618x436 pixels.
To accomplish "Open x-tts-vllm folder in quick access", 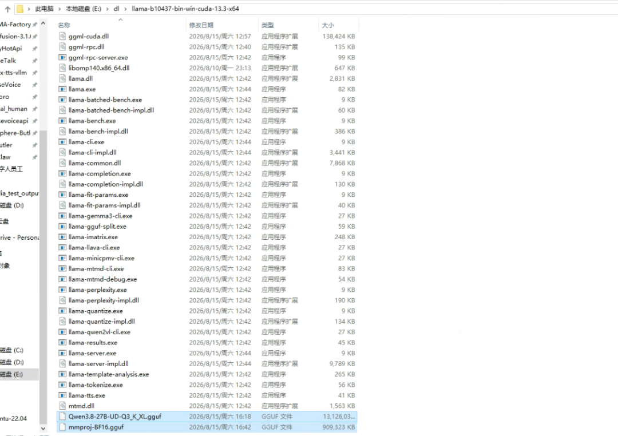I will 13,73.
